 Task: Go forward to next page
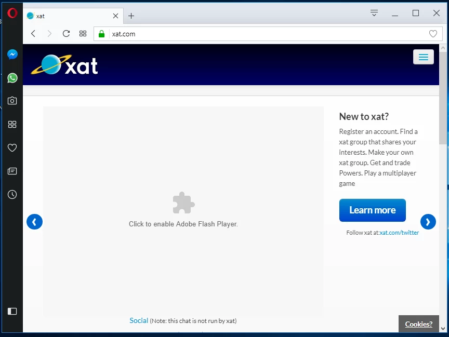[49, 34]
